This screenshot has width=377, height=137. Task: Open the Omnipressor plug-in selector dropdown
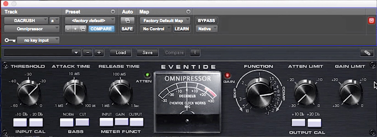[x=32, y=29]
